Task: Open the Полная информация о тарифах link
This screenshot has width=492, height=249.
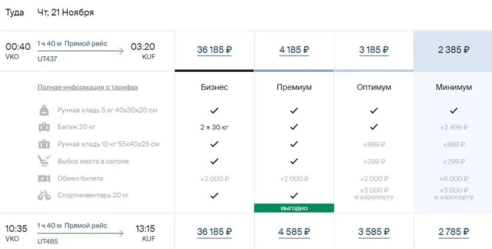Action: (88, 87)
